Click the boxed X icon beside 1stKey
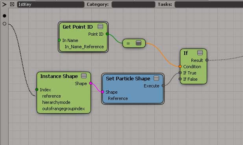The height and width of the screenshot is (145, 243). 12,4
